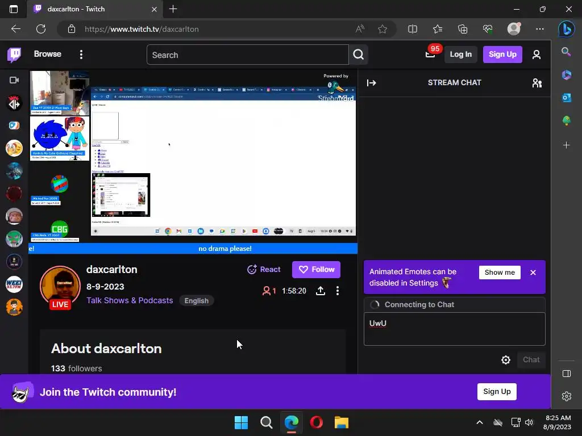
Task: Click the Edge sidebar search icon
Action: click(x=566, y=52)
